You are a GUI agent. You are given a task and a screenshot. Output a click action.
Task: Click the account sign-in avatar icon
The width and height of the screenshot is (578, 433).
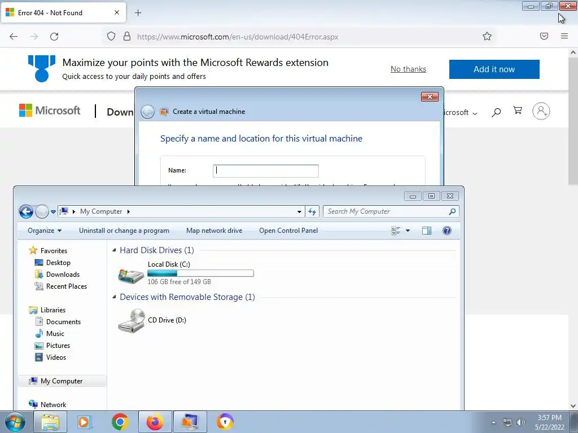(x=541, y=111)
